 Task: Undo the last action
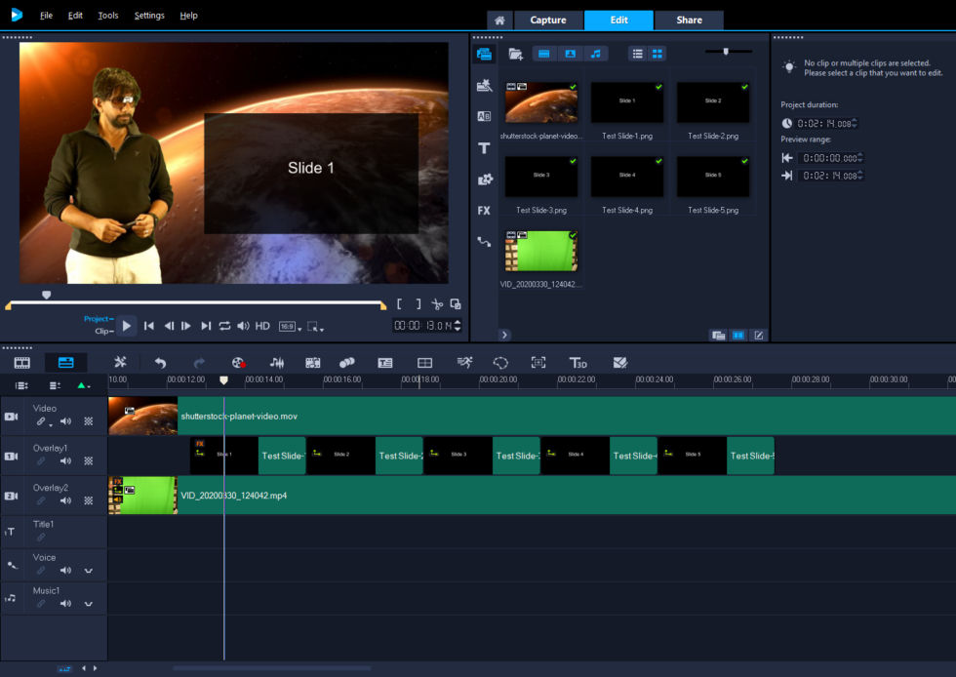(161, 362)
